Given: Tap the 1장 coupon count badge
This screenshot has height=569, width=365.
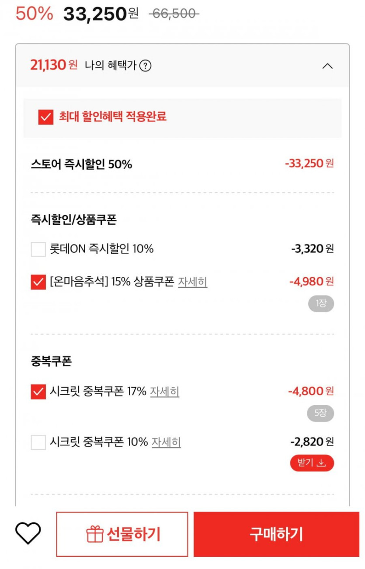Looking at the screenshot, I should pyautogui.click(x=321, y=304).
